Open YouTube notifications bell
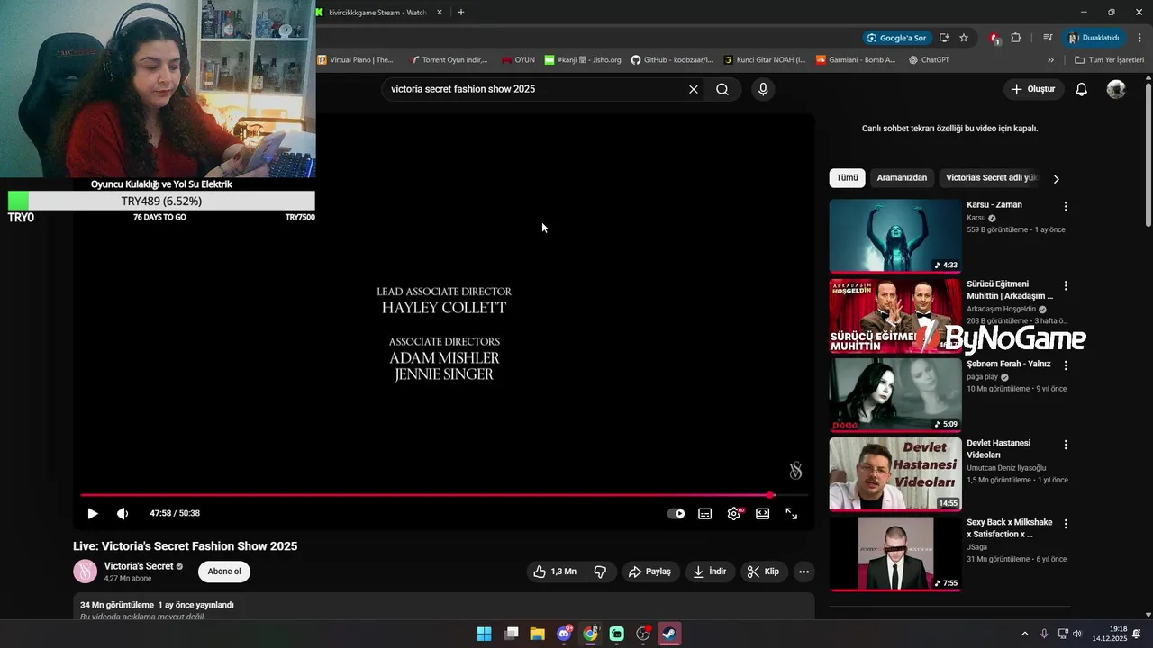This screenshot has width=1153, height=648. [1082, 89]
